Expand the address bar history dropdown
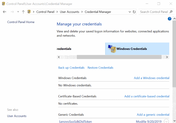This screenshot has height=123, width=176. click(x=130, y=12)
